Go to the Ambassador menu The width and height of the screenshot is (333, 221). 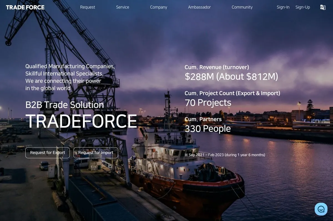point(199,7)
